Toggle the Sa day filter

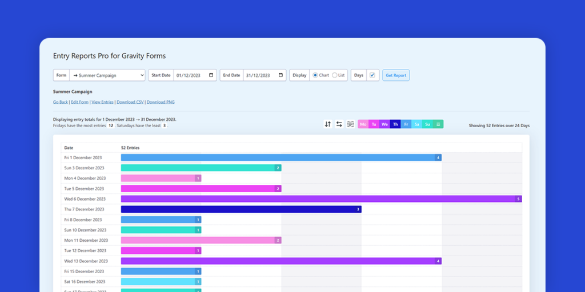click(x=416, y=124)
